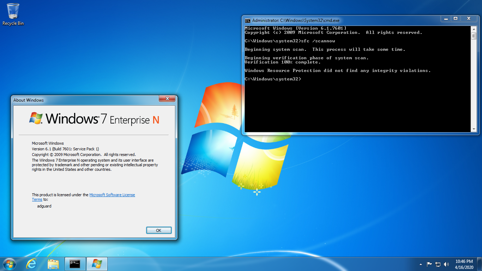482x271 pixels.
Task: Open the Terms link in About Windows
Action: point(37,199)
